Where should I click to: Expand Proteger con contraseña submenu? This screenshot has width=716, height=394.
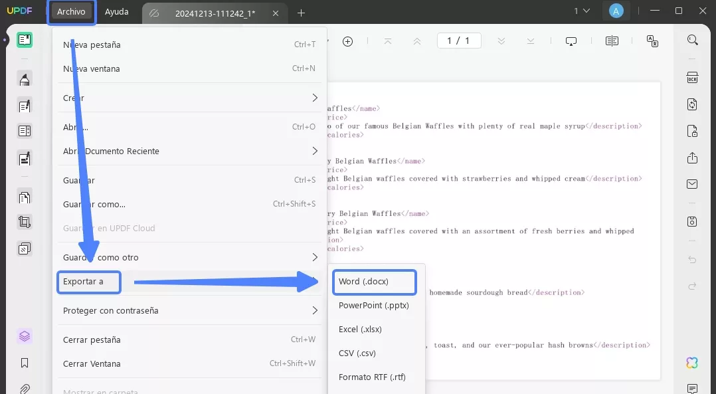click(x=189, y=310)
